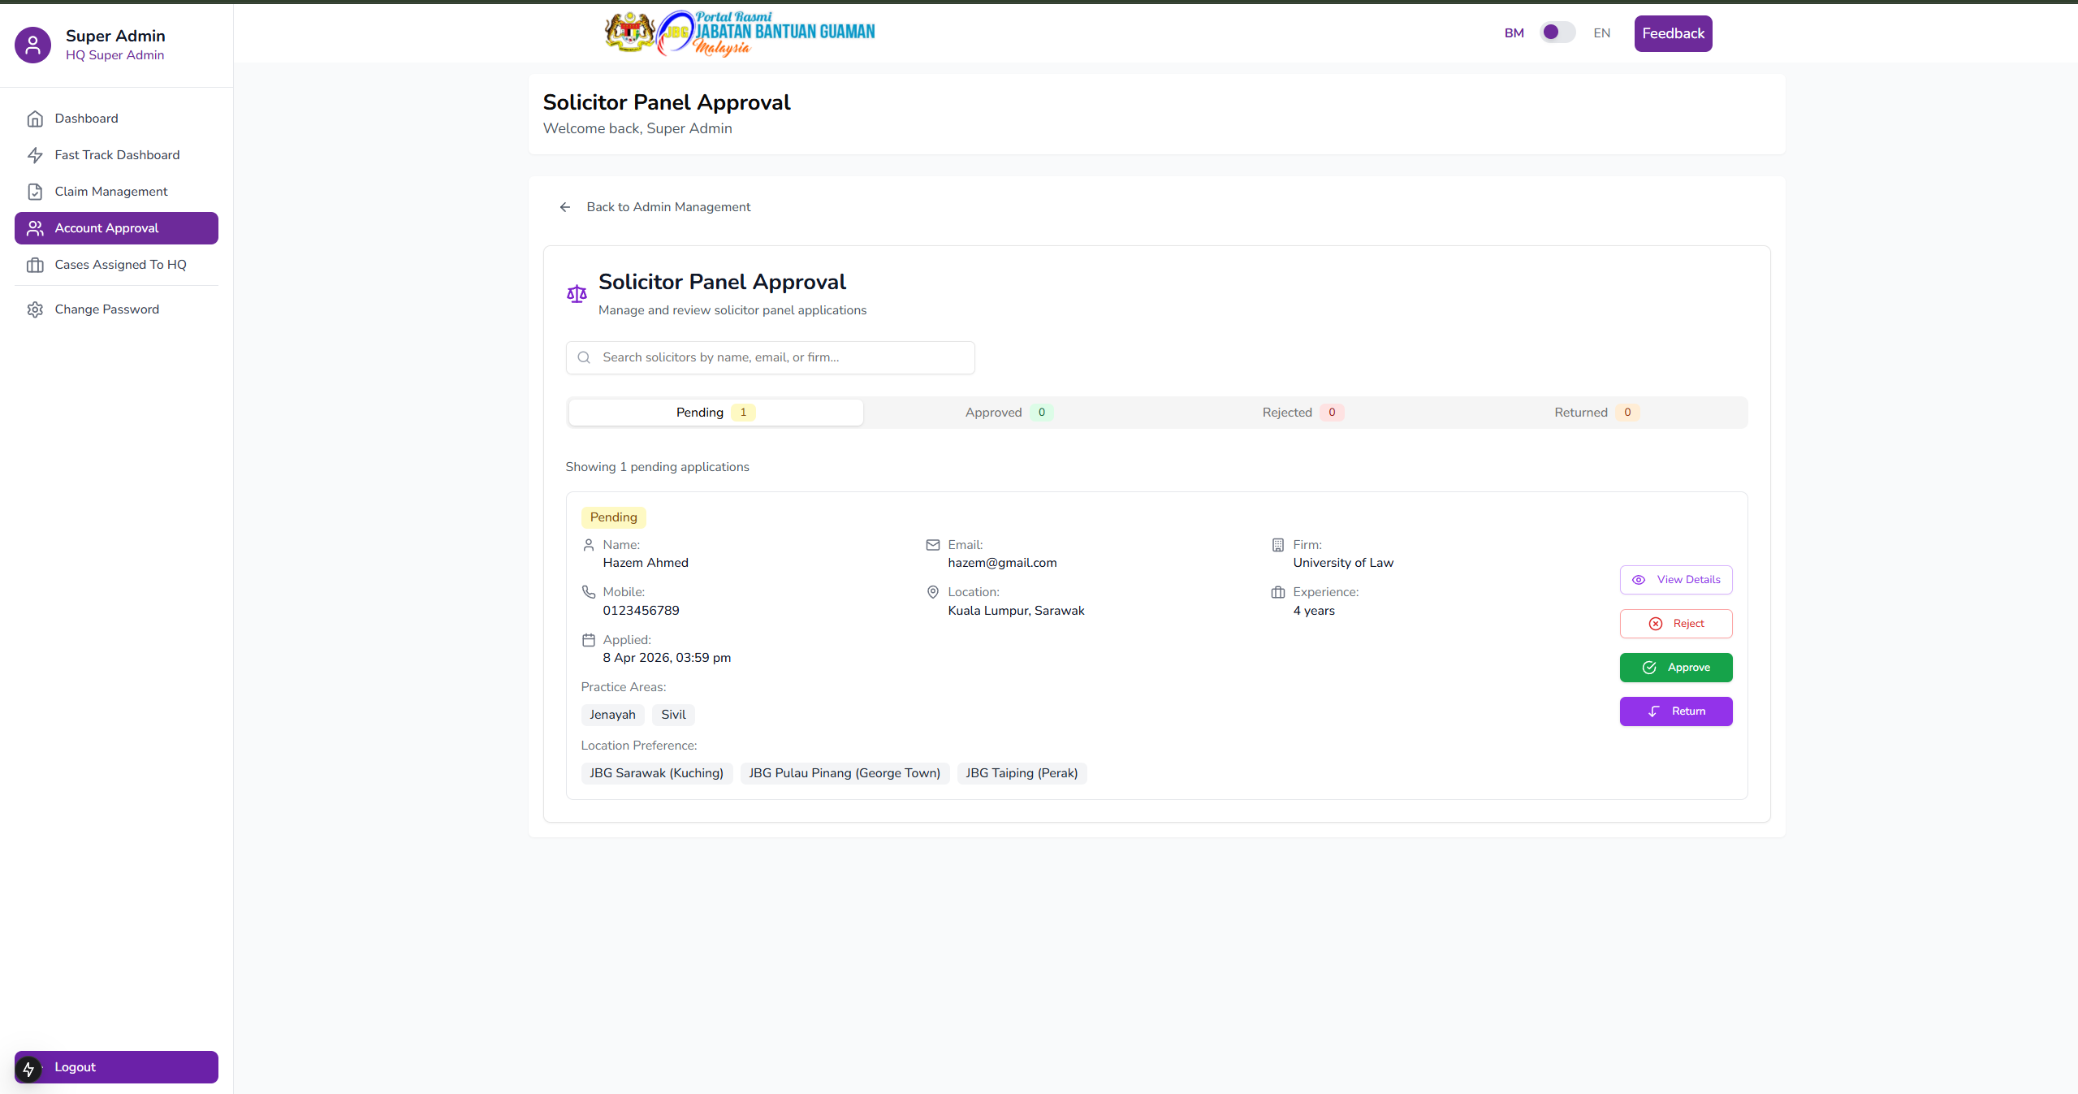Select the EN language label
This screenshot has height=1094, width=2078.
coord(1601,33)
